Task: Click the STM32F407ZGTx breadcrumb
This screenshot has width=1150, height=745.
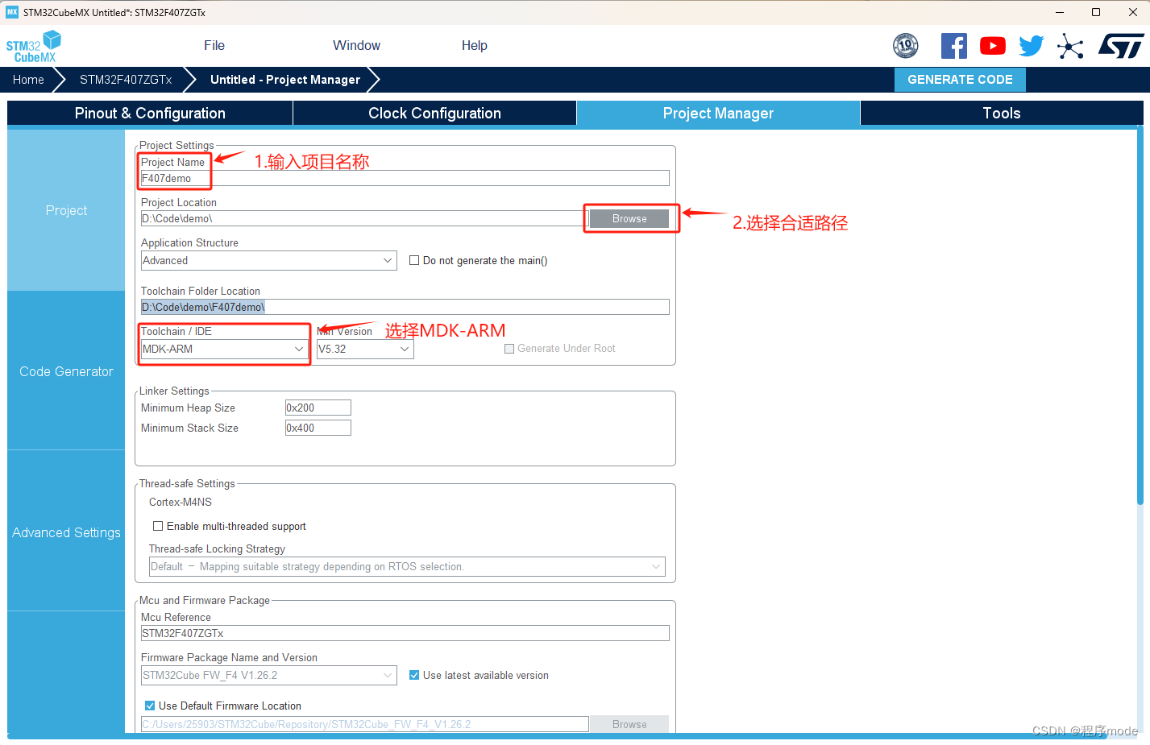Action: pyautogui.click(x=126, y=80)
